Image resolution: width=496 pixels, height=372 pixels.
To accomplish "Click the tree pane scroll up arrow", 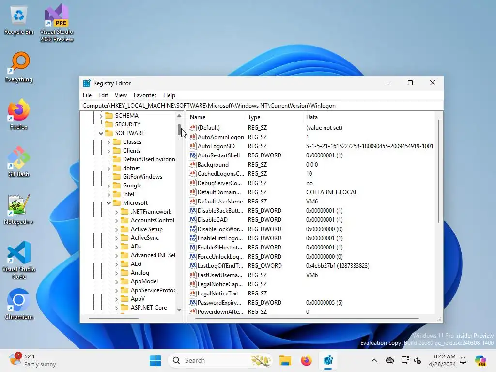I will point(179,116).
